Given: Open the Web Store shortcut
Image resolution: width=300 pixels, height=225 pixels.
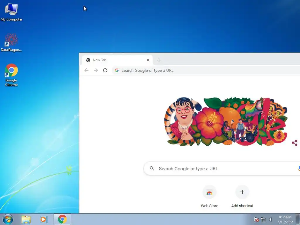Looking at the screenshot, I should 209,197.
